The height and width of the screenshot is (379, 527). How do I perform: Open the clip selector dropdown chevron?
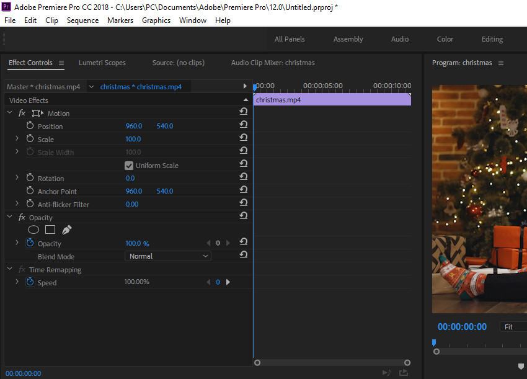coord(91,87)
